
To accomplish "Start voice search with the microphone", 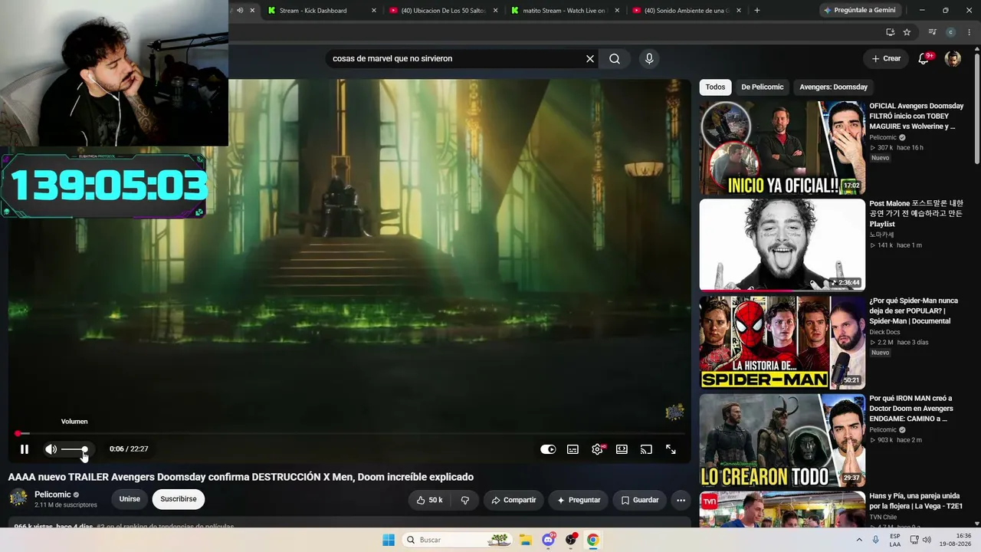I will click(x=649, y=58).
